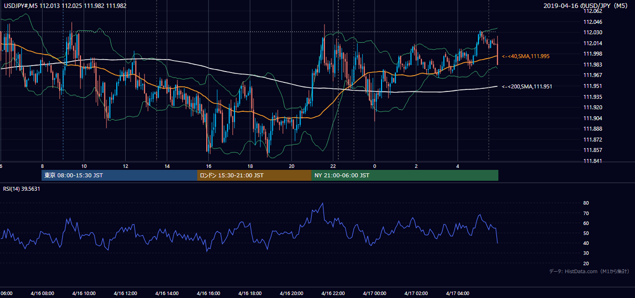This screenshot has width=635, height=298.
Task: Click price axis value 111.888
Action: tap(592, 129)
